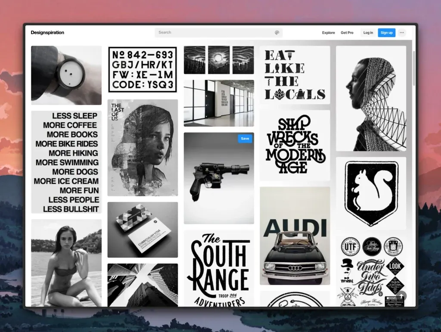Open the Less Sleep More Coffee poster
The height and width of the screenshot is (332, 441).
[66, 162]
